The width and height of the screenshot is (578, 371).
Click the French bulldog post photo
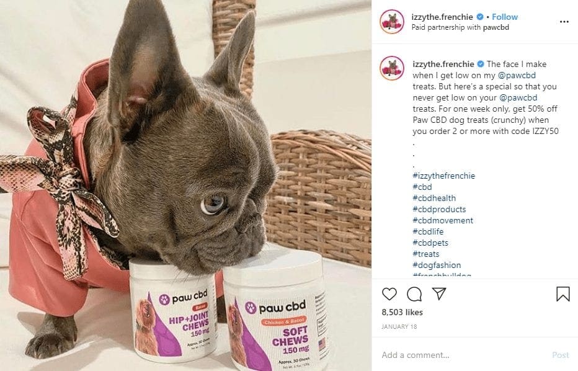pyautogui.click(x=186, y=185)
